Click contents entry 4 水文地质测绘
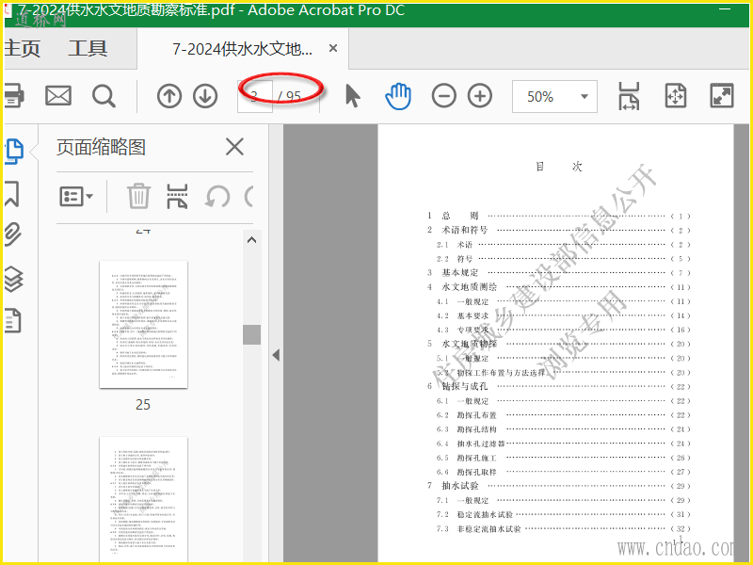 [x=559, y=287]
